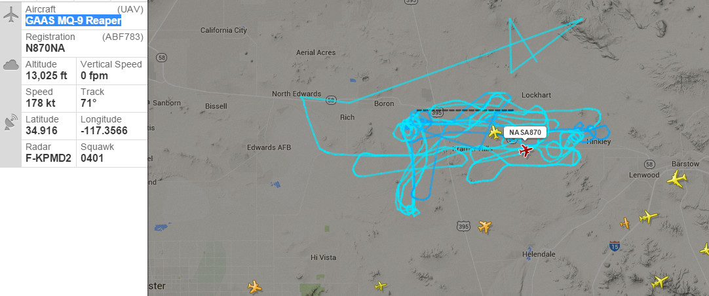Click the Interstate 15 shield marker

(614, 246)
